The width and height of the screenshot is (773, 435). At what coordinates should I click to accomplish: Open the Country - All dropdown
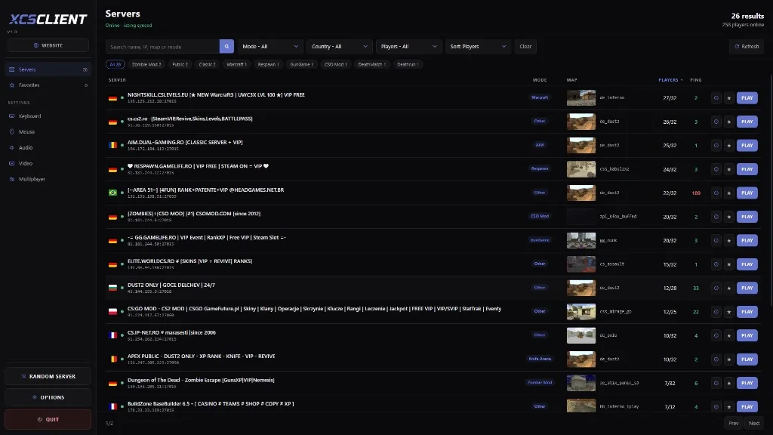tap(339, 46)
